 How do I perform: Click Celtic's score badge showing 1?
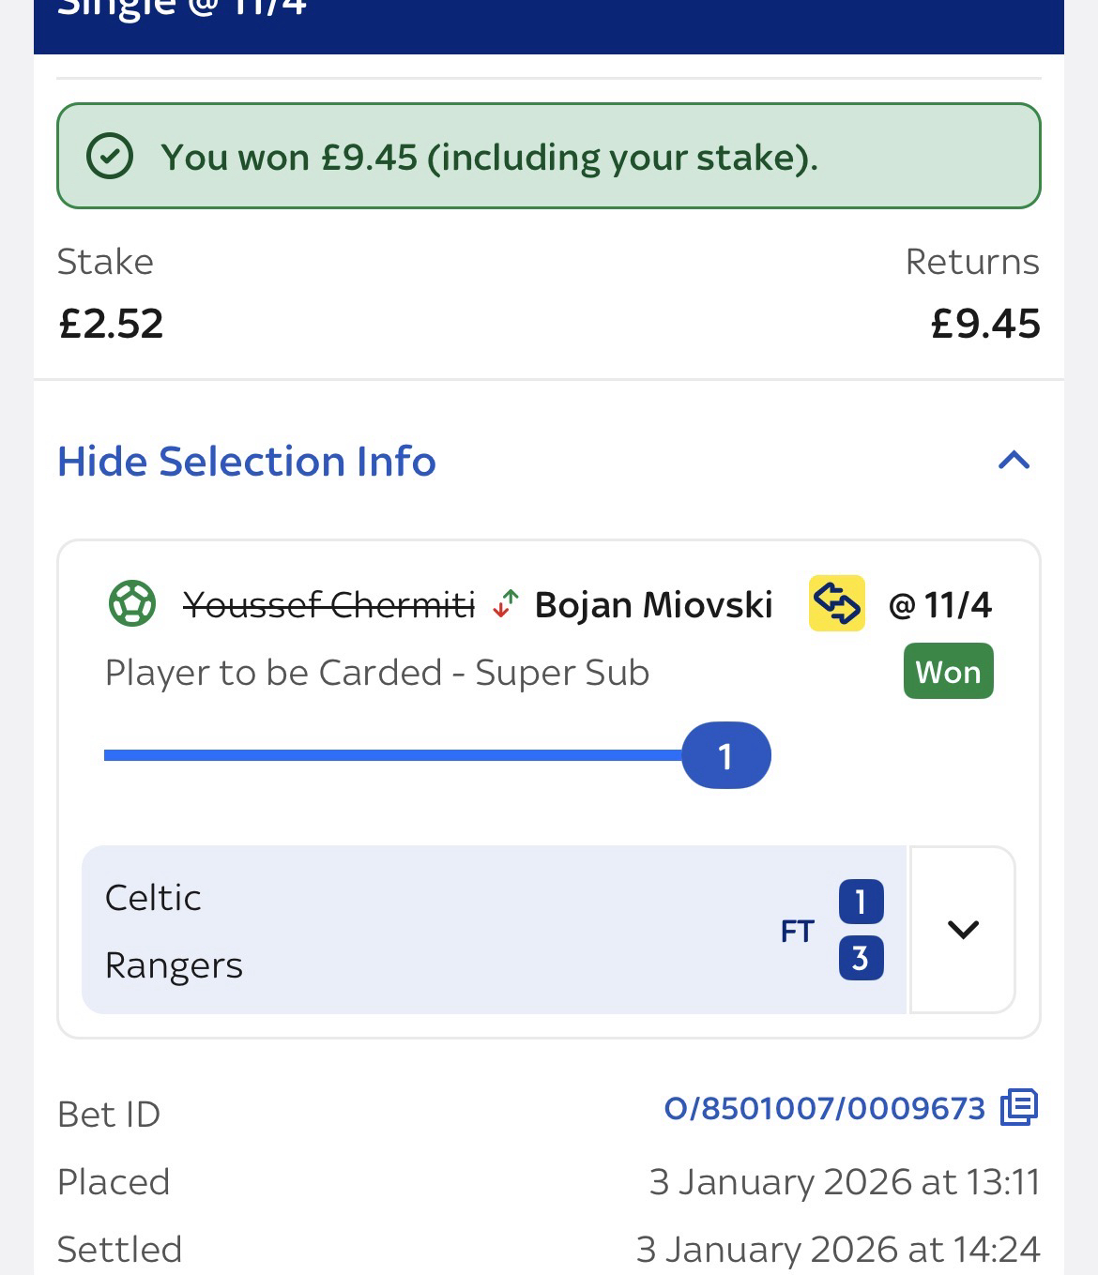861,902
